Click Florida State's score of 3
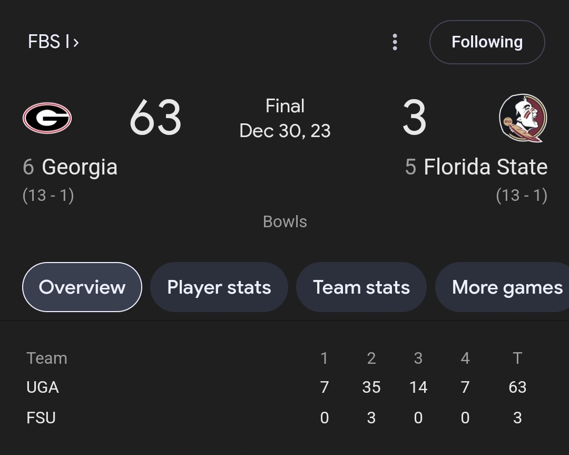This screenshot has width=569, height=455. (x=415, y=118)
